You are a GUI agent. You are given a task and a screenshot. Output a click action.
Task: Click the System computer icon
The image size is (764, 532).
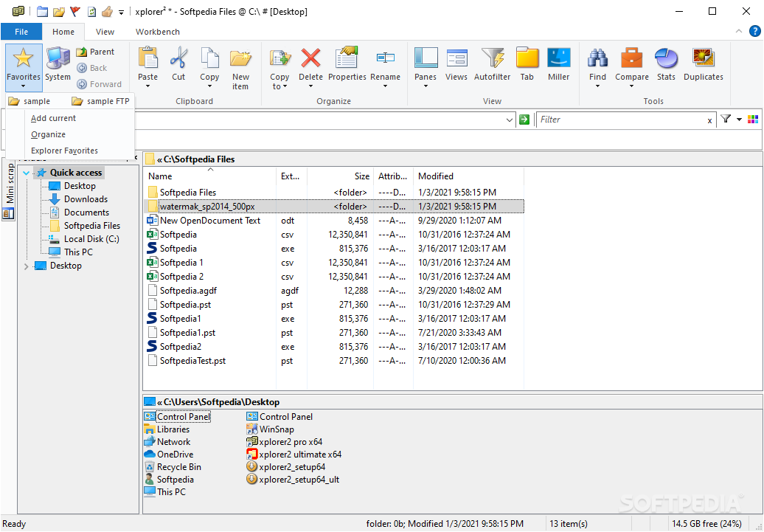click(x=58, y=58)
